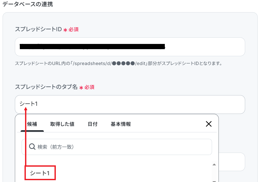The width and height of the screenshot is (260, 182).
Task: Close the candidate panel with the X icon
Action: click(x=209, y=124)
